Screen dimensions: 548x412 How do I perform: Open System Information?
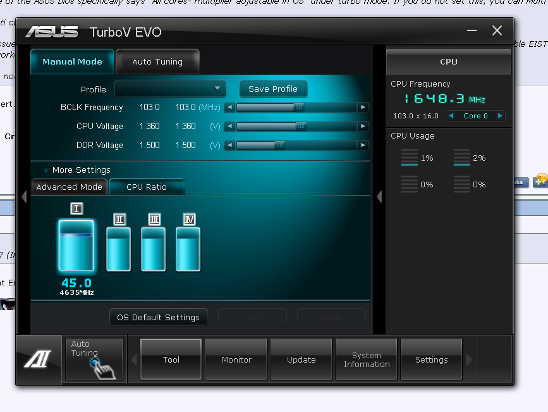(x=366, y=359)
